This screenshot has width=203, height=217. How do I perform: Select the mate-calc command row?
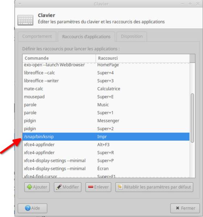(x=106, y=89)
